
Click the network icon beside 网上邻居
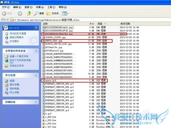(7, 93)
